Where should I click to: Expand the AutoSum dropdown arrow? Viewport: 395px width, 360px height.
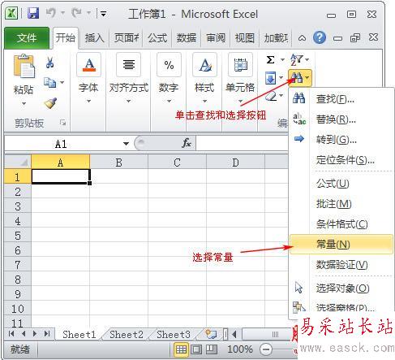282,59
